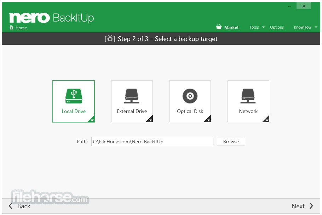Viewport: 322px width, 215px height.
Task: Close the Nero BackItUp window
Action: pos(304,6)
